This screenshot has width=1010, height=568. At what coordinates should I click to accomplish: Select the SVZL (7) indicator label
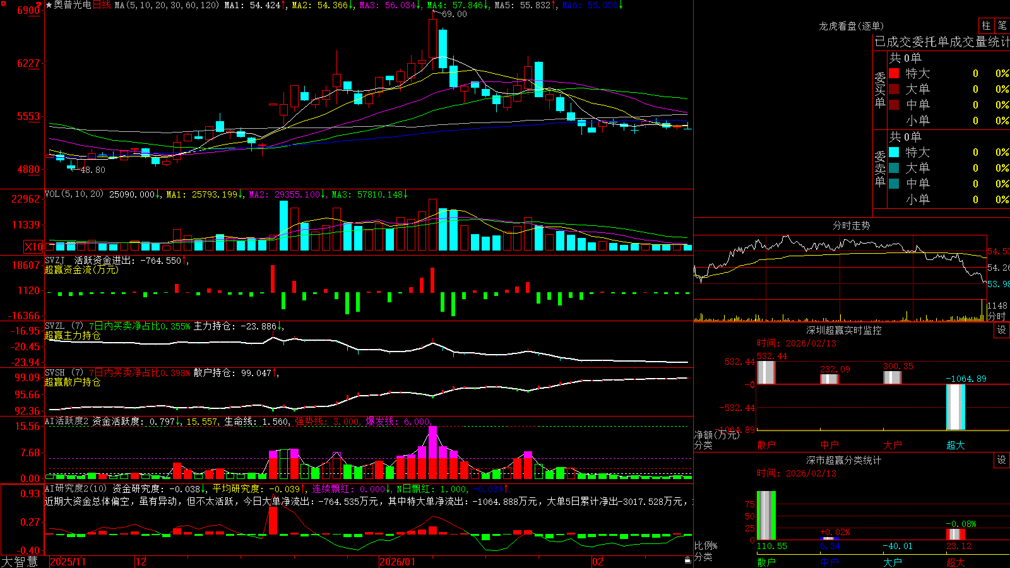(x=64, y=326)
